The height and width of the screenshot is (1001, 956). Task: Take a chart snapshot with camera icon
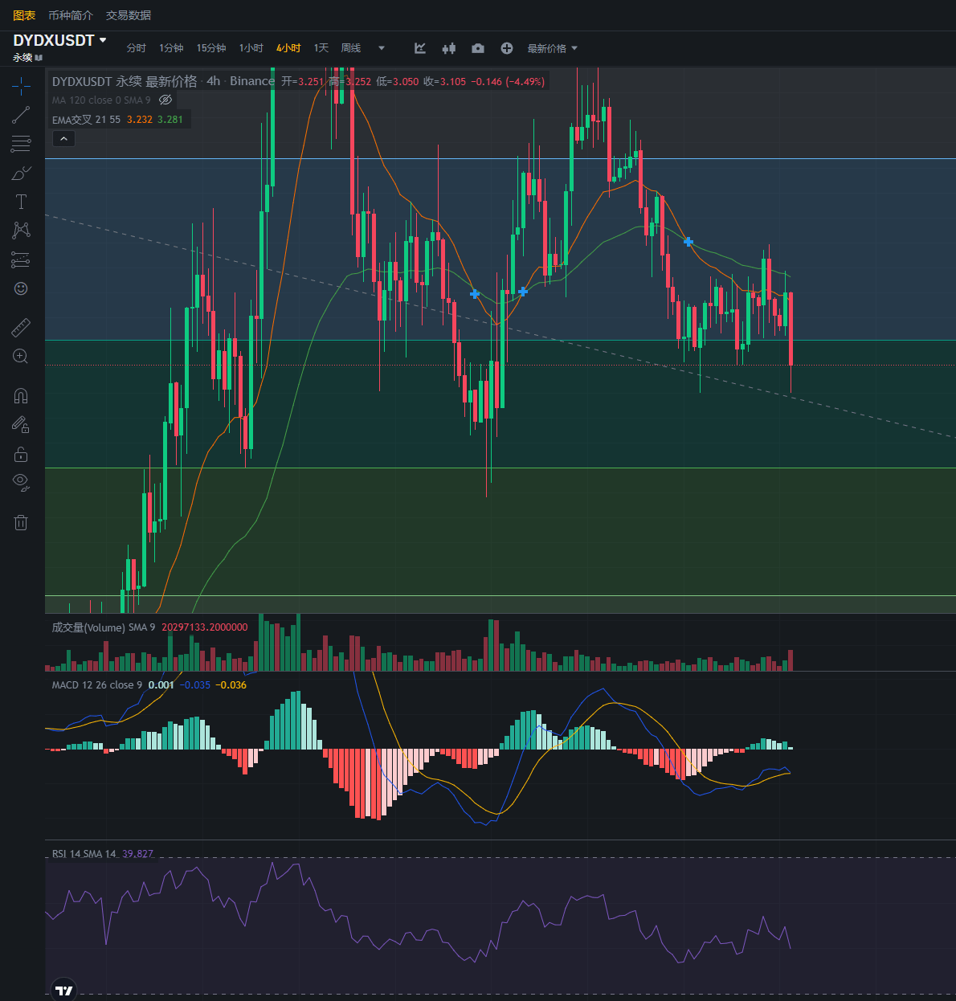pyautogui.click(x=478, y=48)
